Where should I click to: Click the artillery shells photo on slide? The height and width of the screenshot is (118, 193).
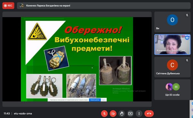click(81, 86)
